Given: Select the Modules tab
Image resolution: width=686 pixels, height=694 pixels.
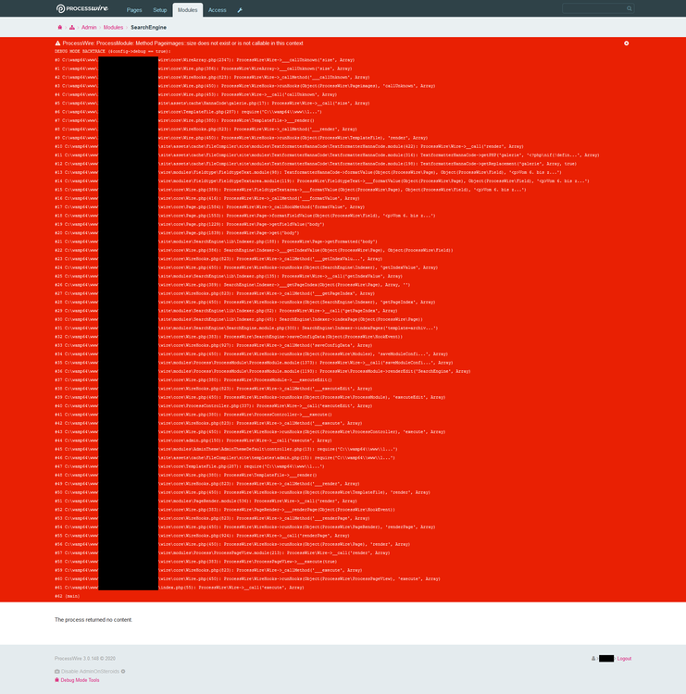Looking at the screenshot, I should [x=188, y=10].
